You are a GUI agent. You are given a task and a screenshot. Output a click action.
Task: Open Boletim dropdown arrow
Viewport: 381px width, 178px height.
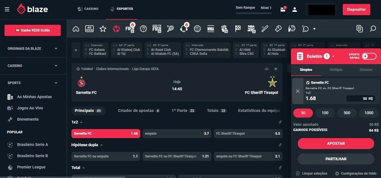coord(333,57)
